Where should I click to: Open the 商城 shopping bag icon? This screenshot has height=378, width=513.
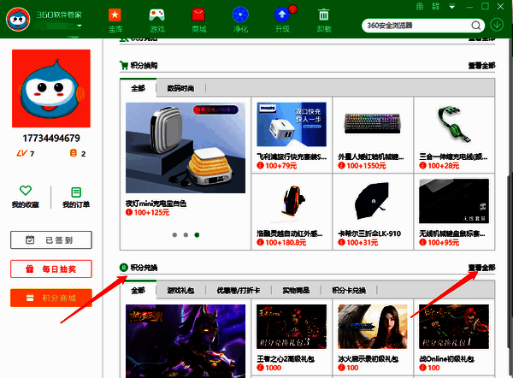tap(198, 15)
